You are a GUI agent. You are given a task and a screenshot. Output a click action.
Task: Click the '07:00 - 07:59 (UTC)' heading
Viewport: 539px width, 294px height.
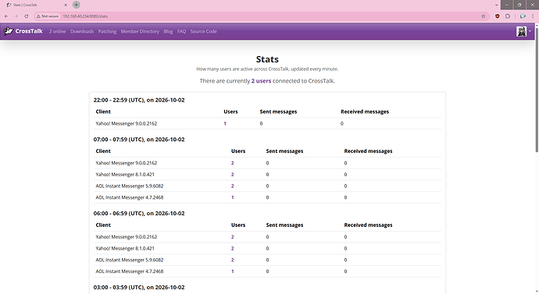pos(139,140)
